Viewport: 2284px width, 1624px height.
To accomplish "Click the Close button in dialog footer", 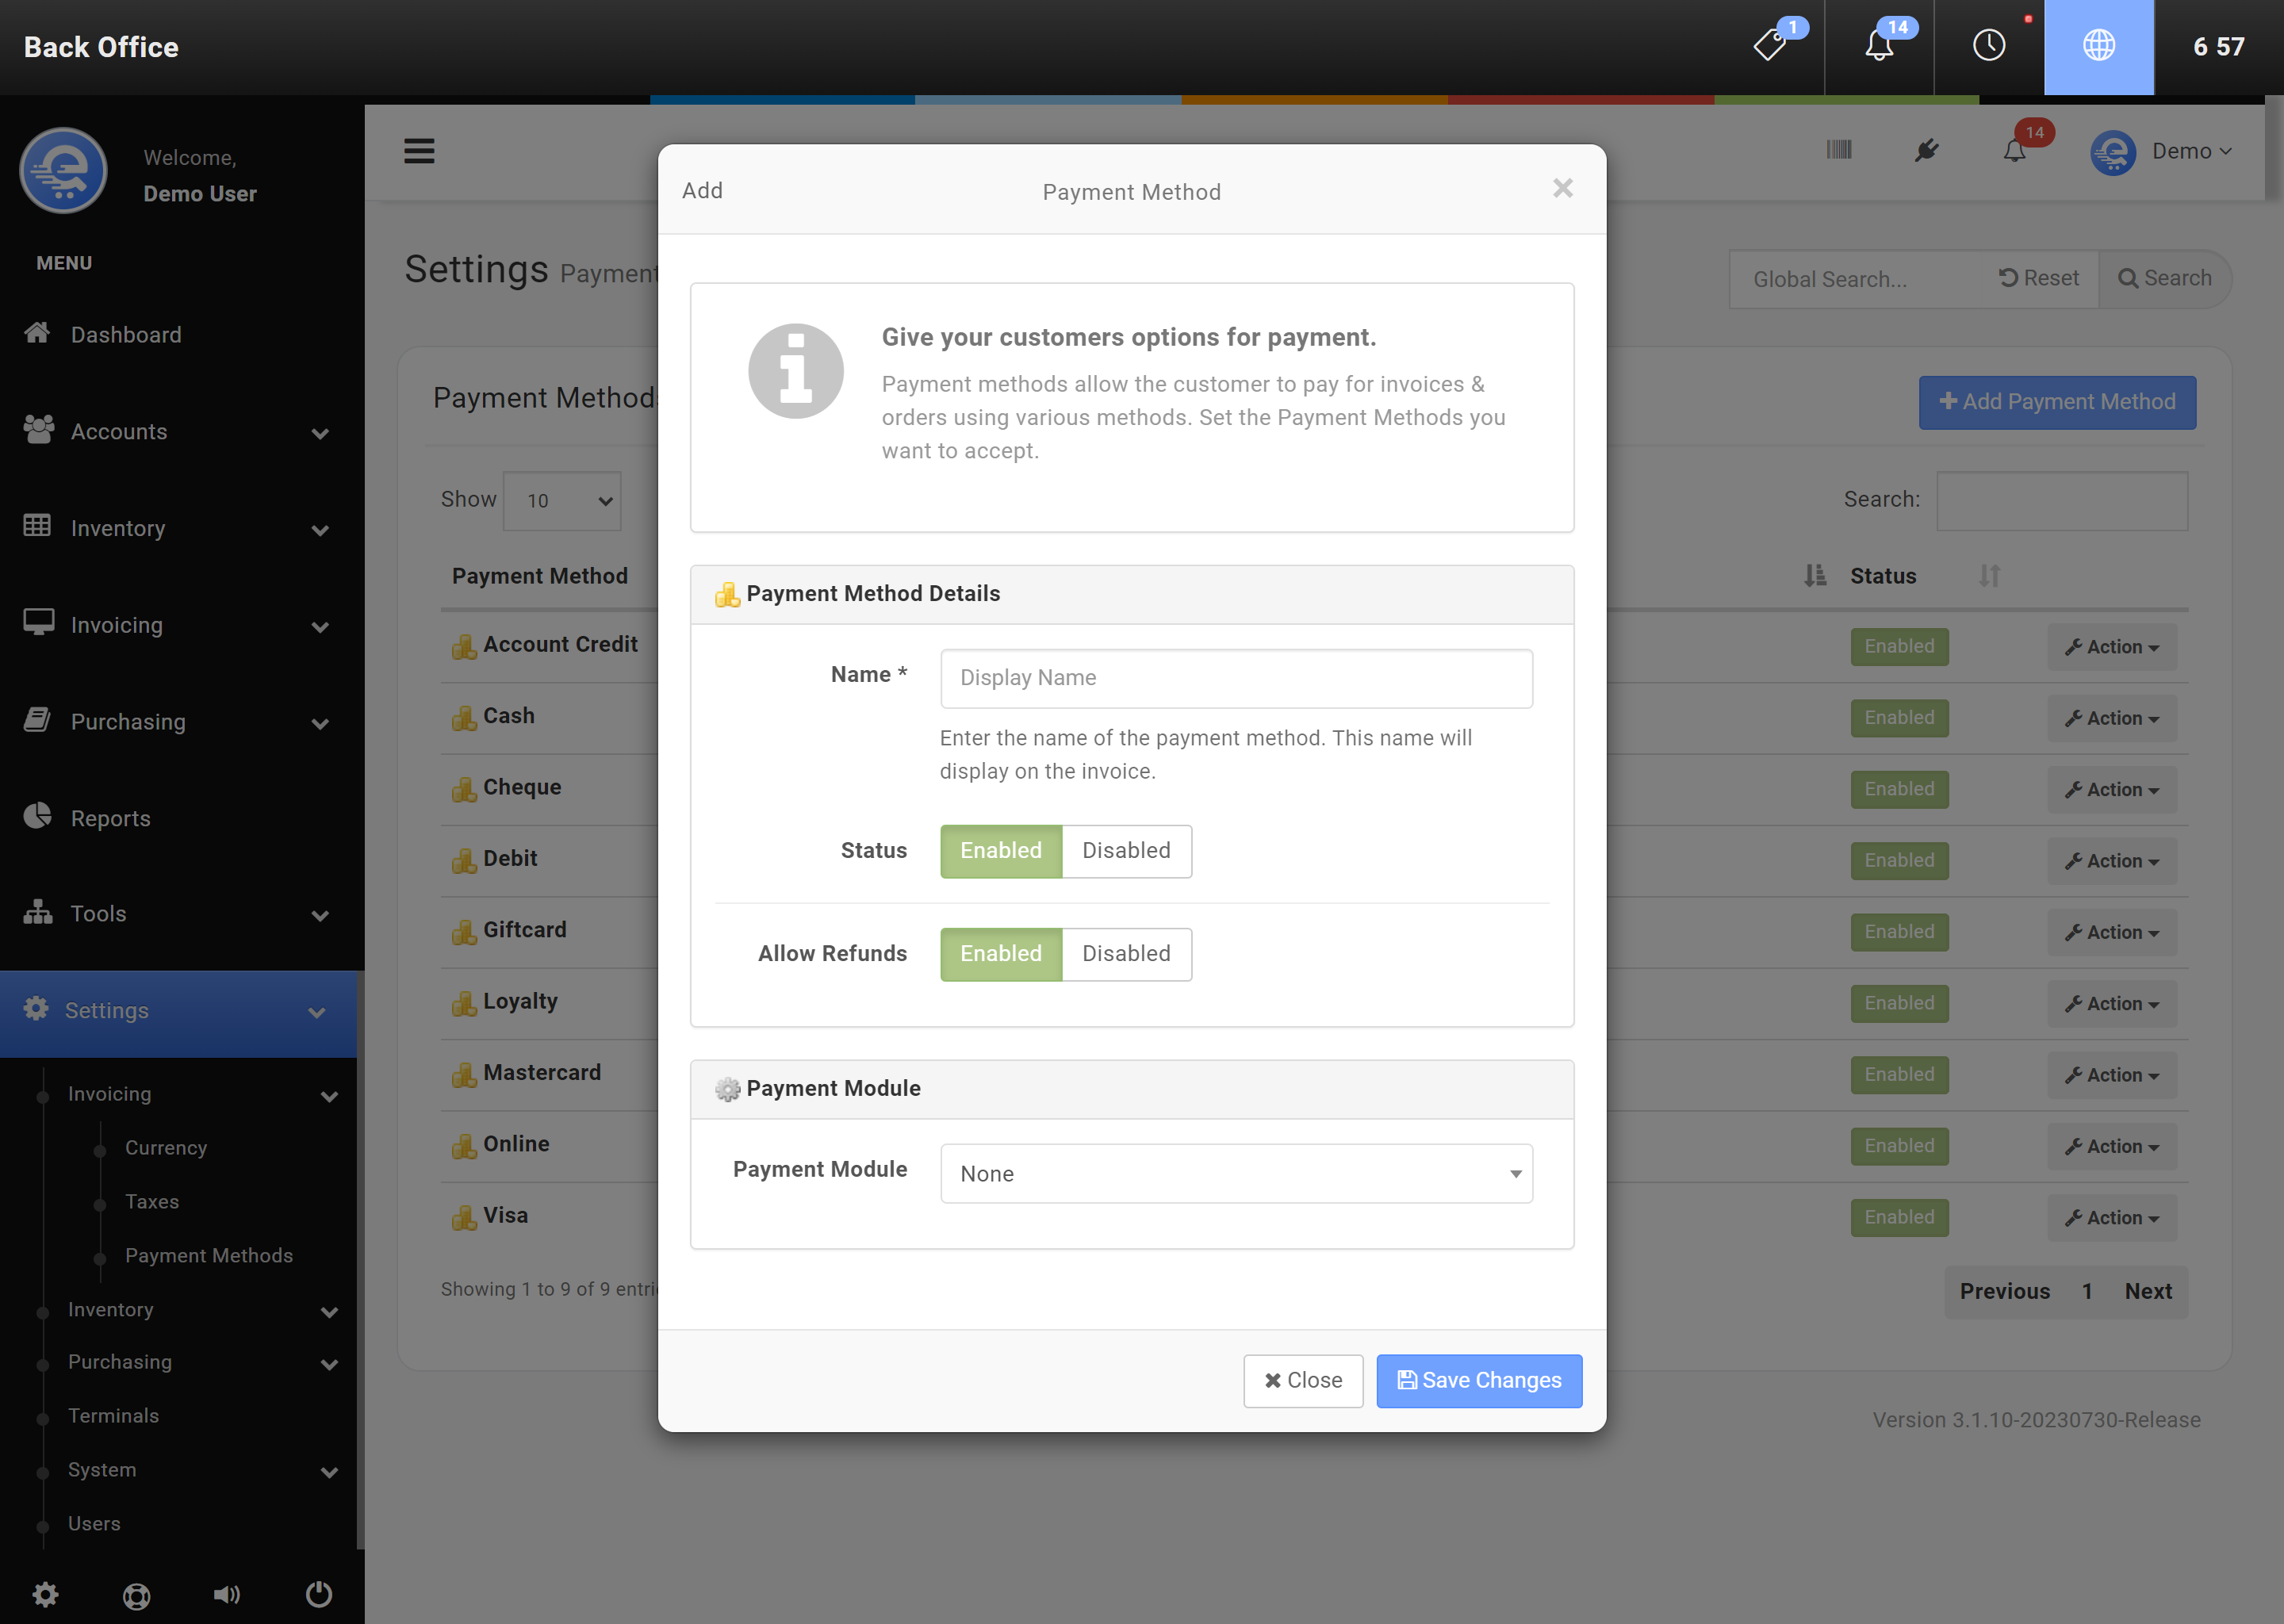I will click(1302, 1380).
